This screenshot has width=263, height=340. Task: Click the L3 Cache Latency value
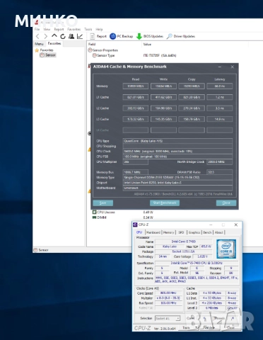click(220, 119)
